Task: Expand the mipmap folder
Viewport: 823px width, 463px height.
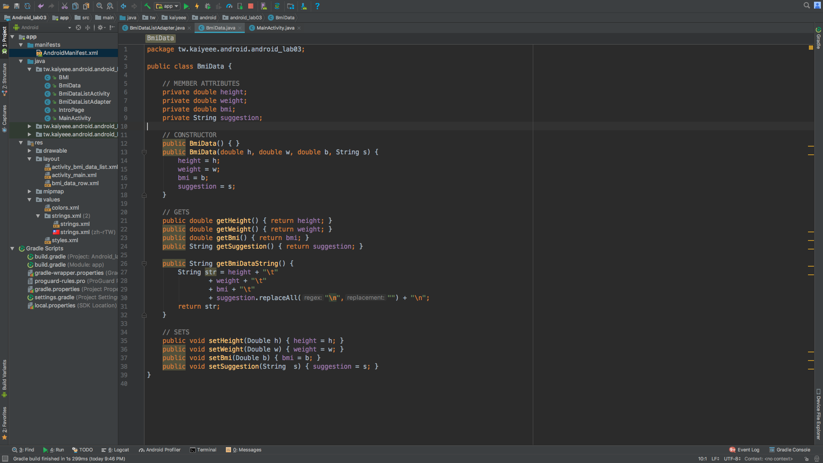Action: point(29,191)
